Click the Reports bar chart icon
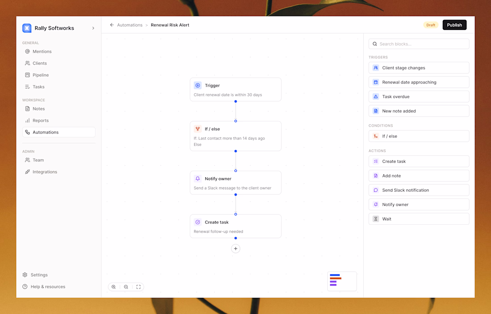The width and height of the screenshot is (491, 314). [28, 120]
